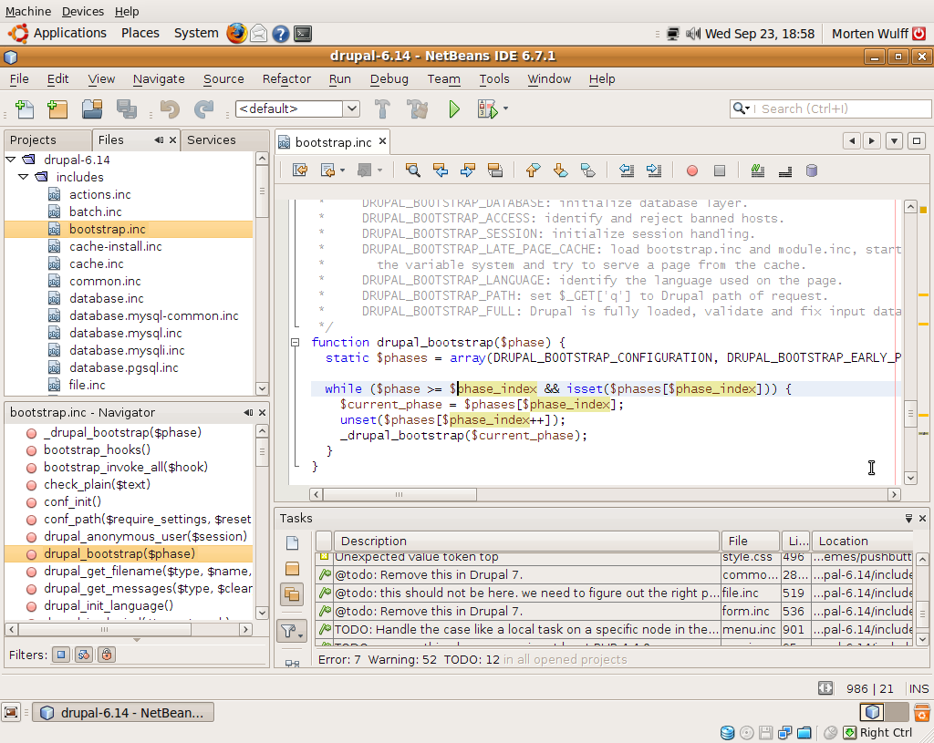Toggle the second Navigator filter button

pyautogui.click(x=83, y=655)
